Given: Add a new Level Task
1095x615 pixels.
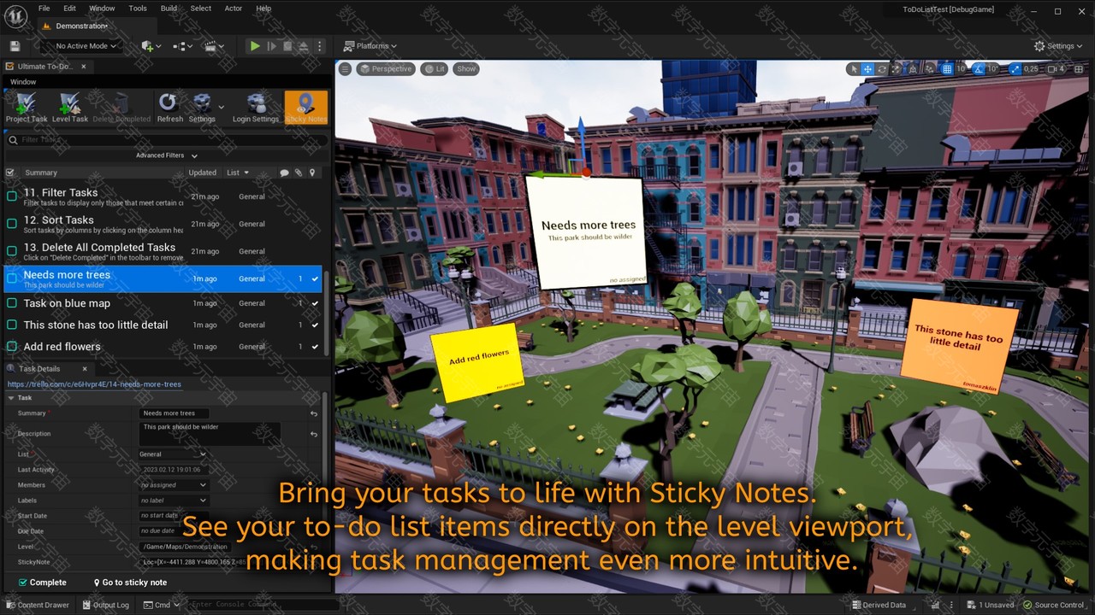Looking at the screenshot, I should pyautogui.click(x=70, y=108).
